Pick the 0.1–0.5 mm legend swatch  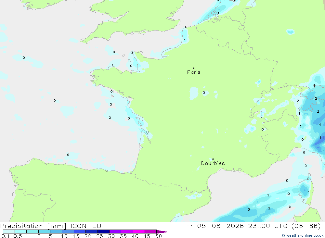(x=9, y=232)
